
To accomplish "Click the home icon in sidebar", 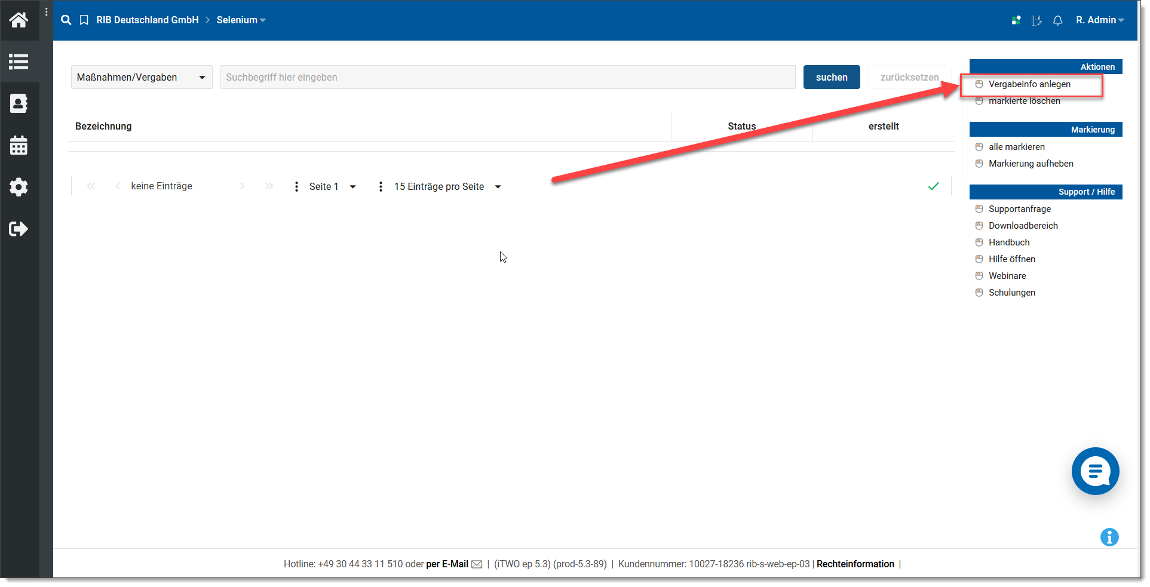I will (x=19, y=20).
